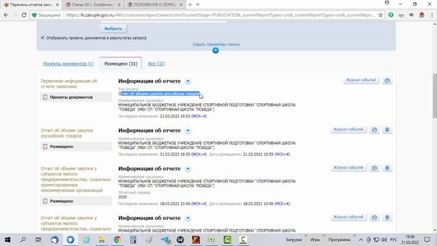Image resolution: width=437 pixels, height=246 pixels.
Task: Click 'Загрузки' toolbar on taskbar
Action: pyautogui.click(x=294, y=240)
